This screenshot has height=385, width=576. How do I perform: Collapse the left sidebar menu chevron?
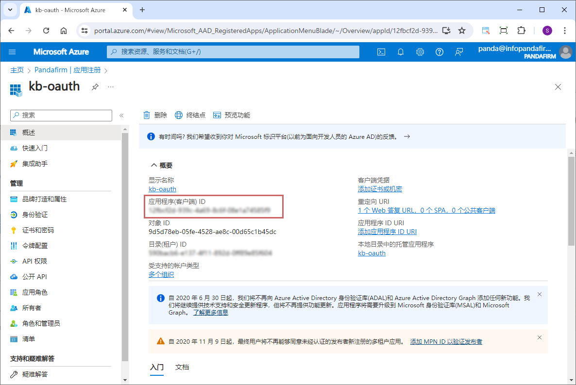(x=121, y=116)
